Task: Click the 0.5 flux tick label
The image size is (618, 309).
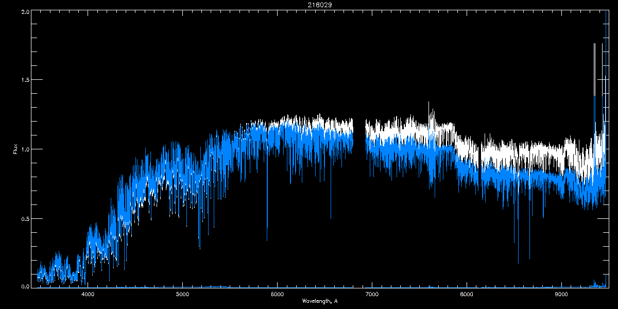Action: tap(26, 218)
